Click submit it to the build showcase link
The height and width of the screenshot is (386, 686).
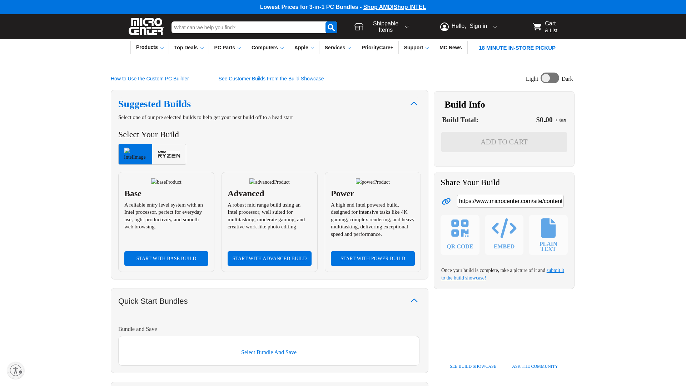click(503, 274)
